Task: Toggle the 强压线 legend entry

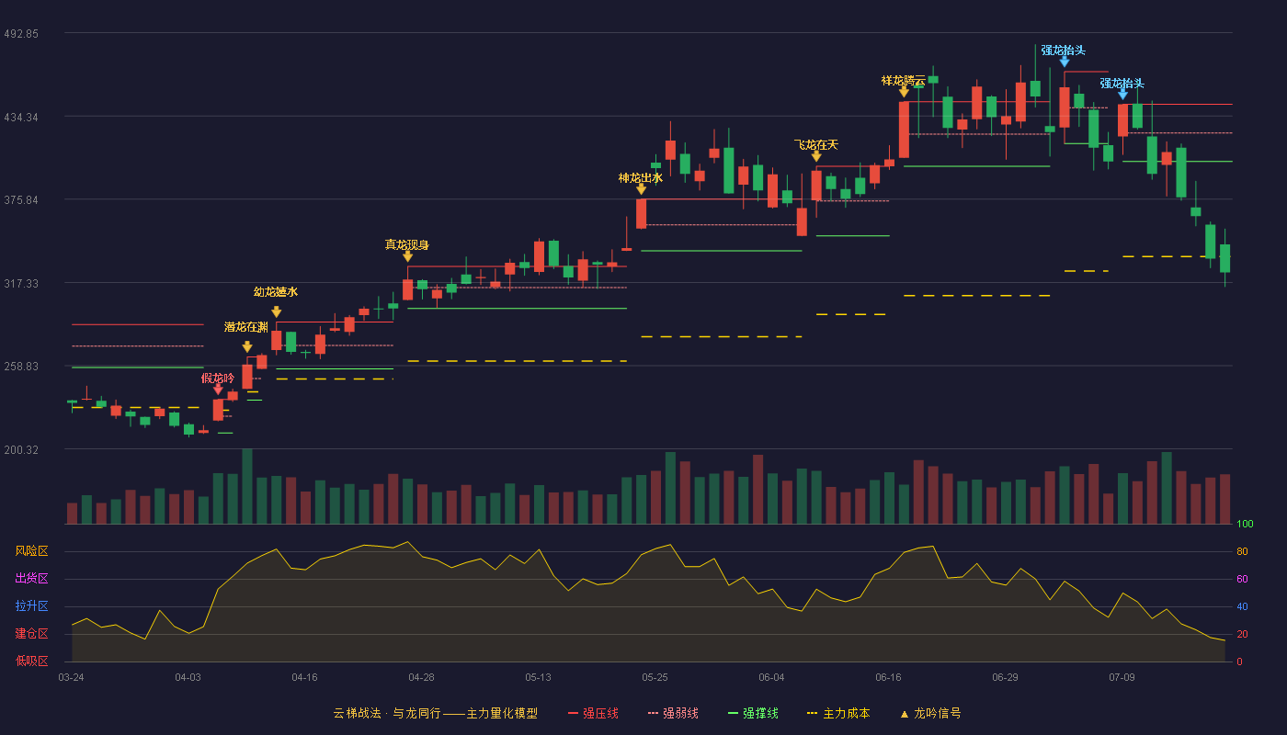Action: pyautogui.click(x=593, y=713)
